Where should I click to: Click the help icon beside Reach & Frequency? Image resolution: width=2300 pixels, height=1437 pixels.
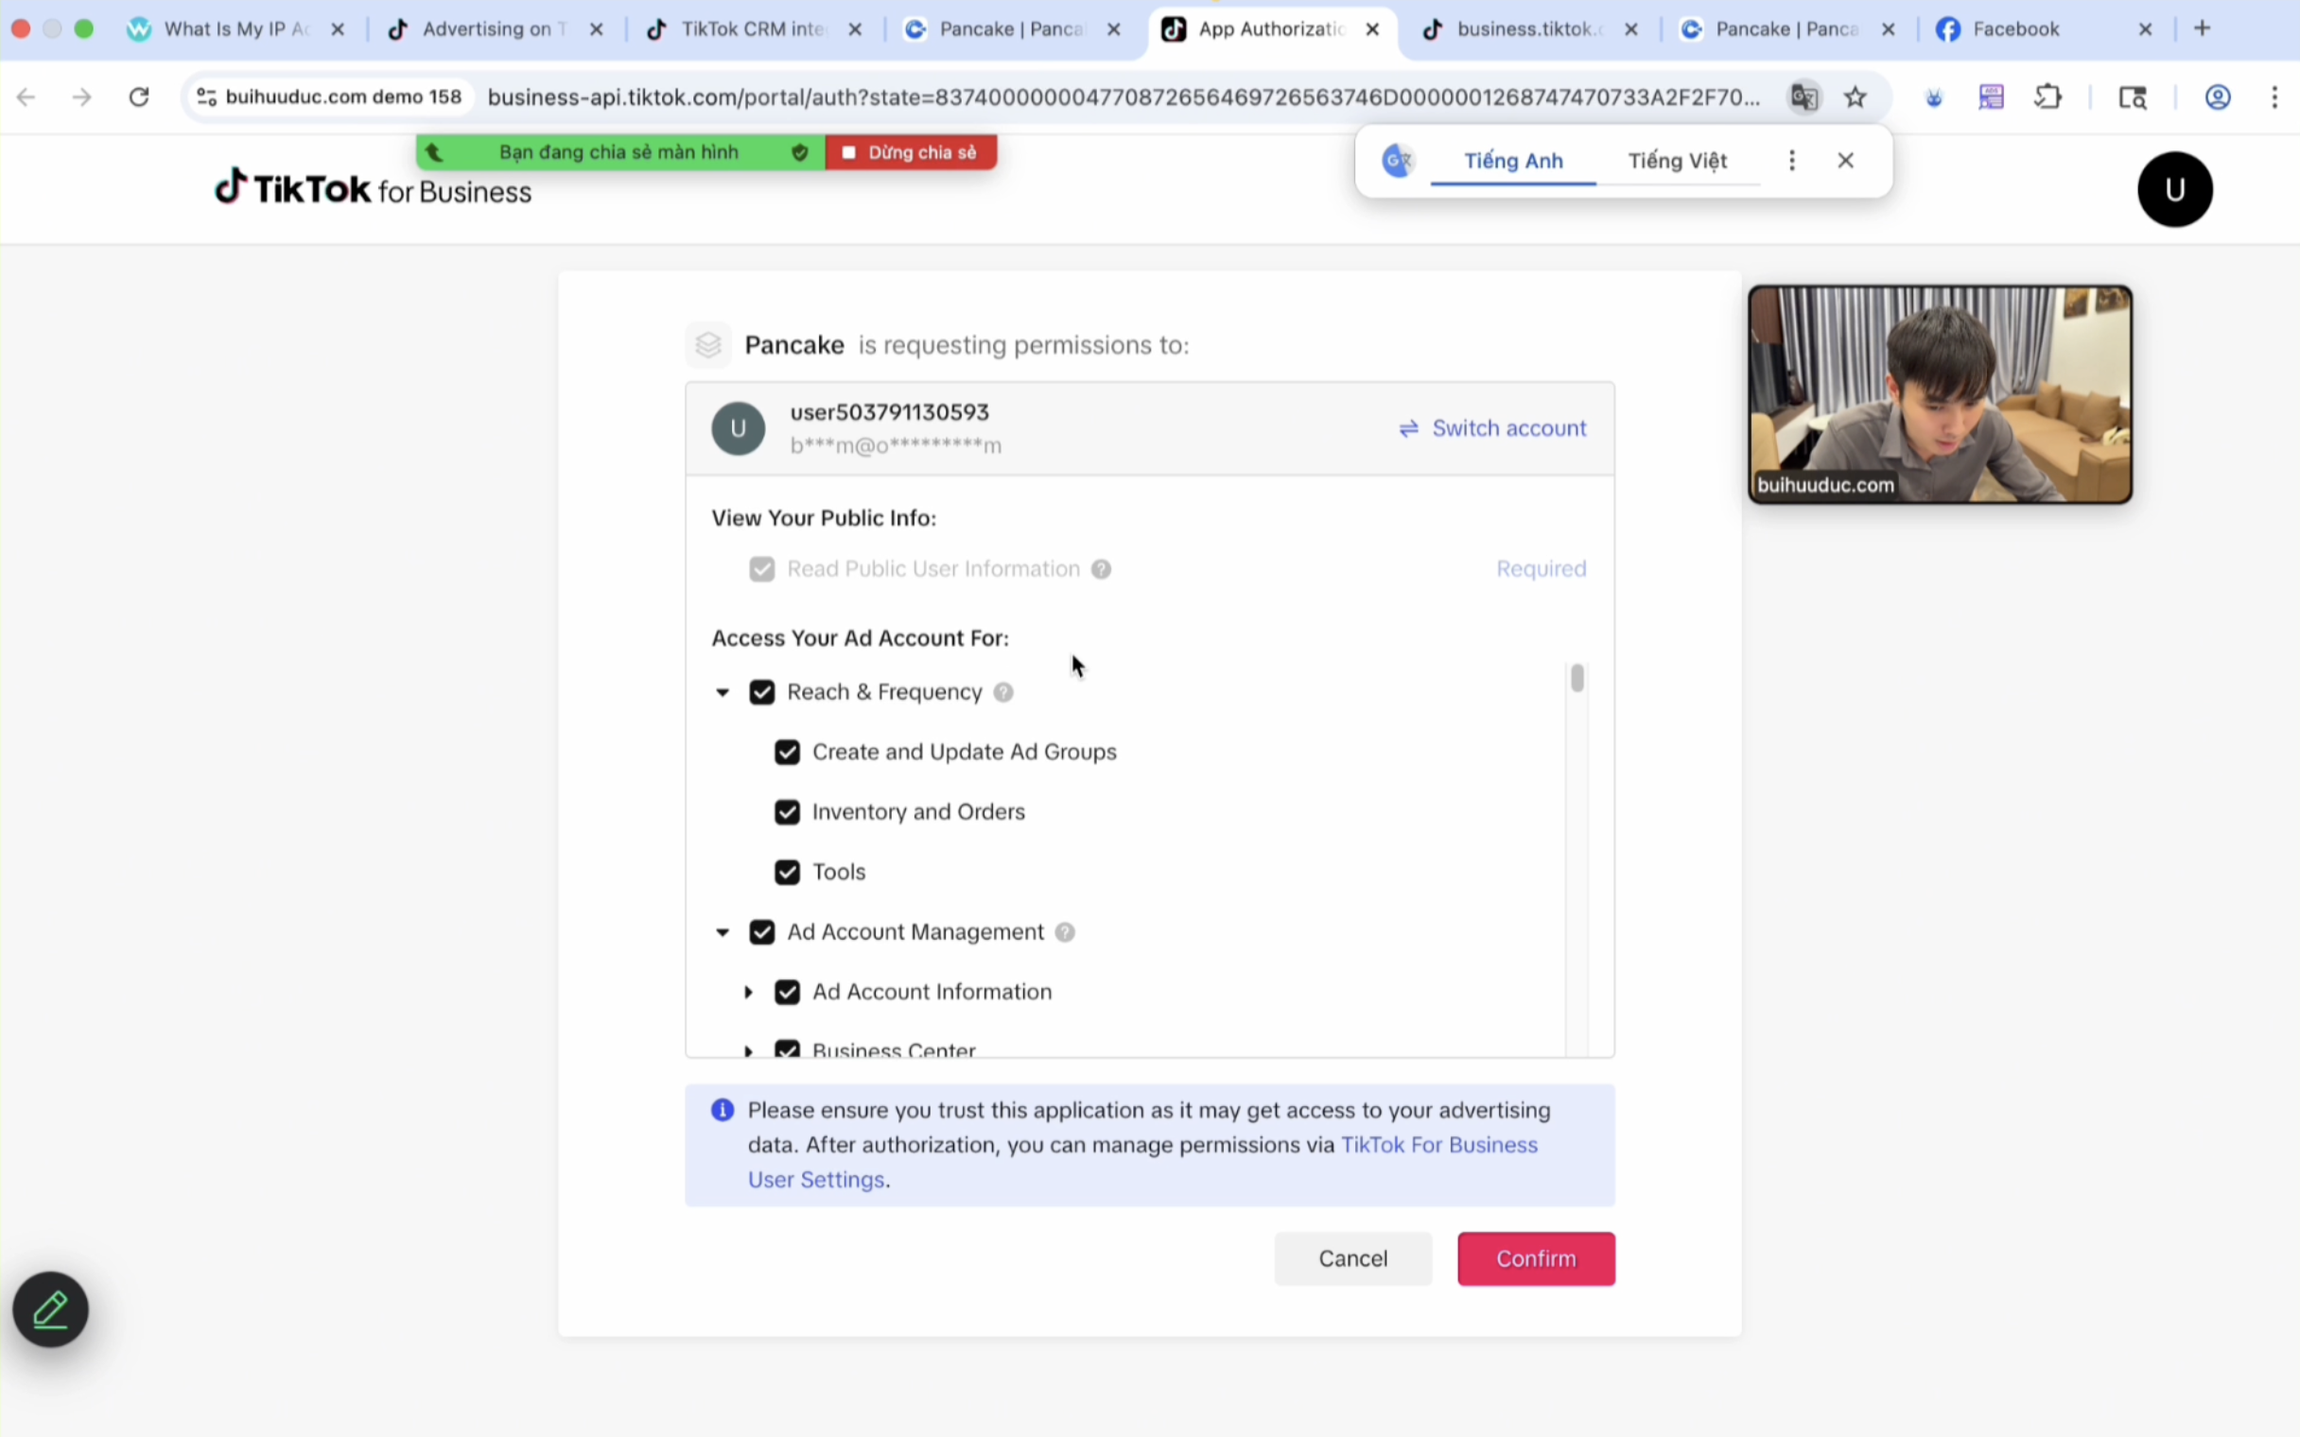(x=1002, y=692)
